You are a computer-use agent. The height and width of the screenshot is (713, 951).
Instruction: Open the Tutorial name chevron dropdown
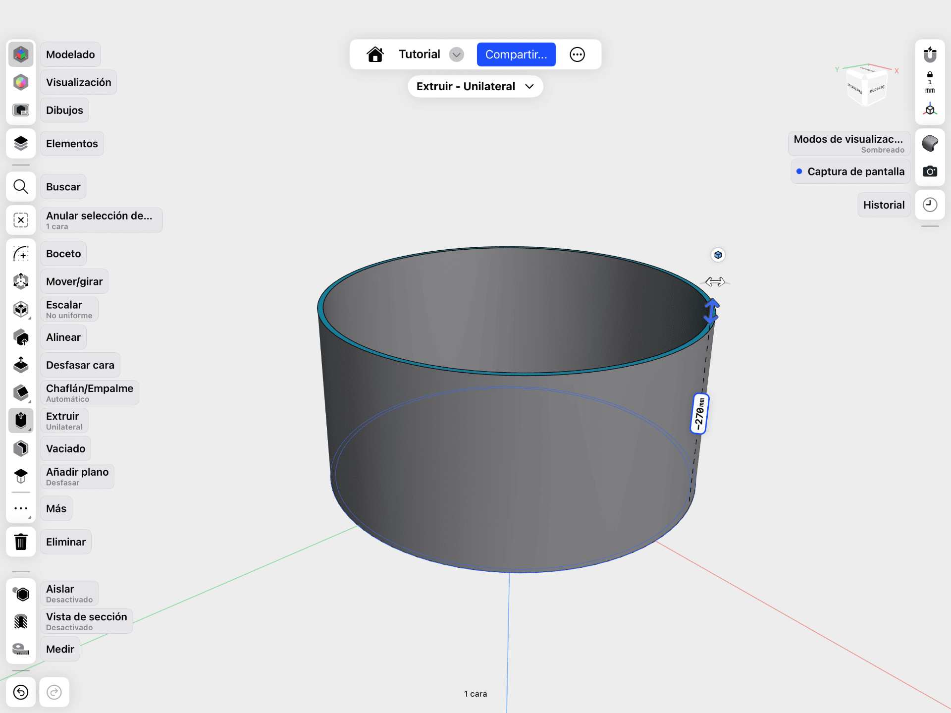click(456, 55)
